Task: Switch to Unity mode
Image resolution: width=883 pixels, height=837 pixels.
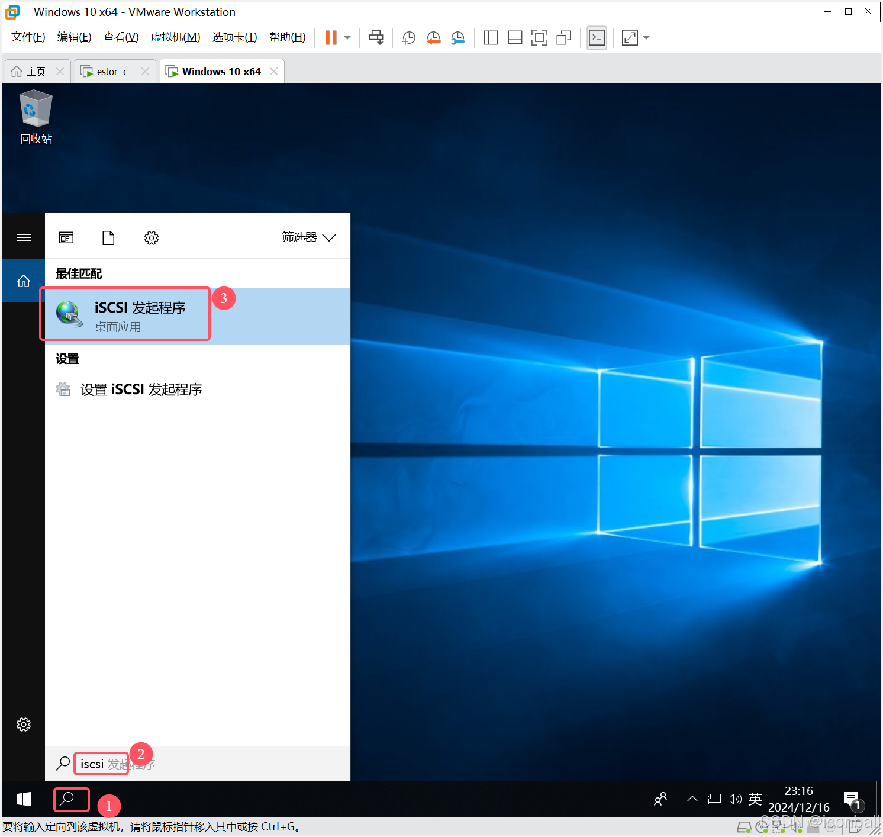Action: point(563,38)
